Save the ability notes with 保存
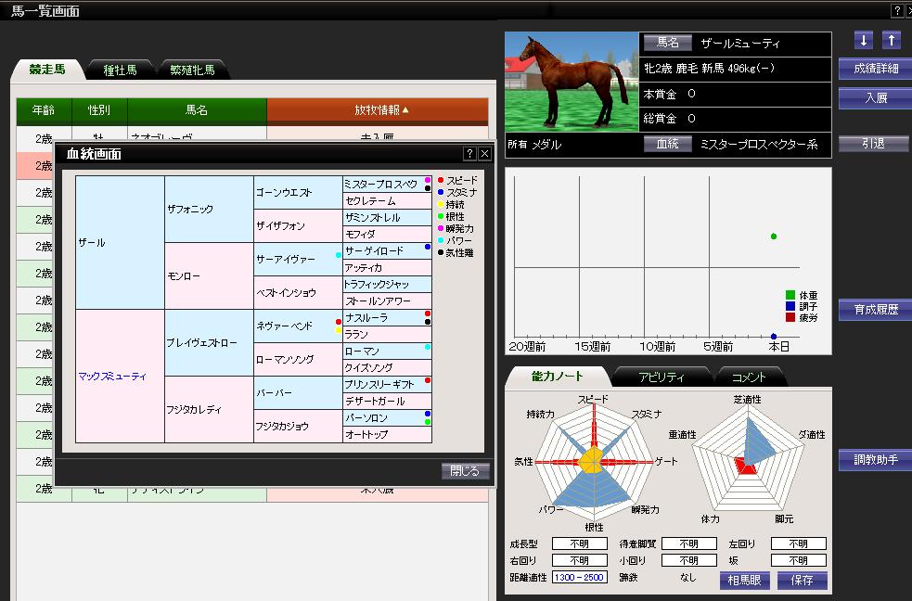This screenshot has width=912, height=601. point(802,580)
